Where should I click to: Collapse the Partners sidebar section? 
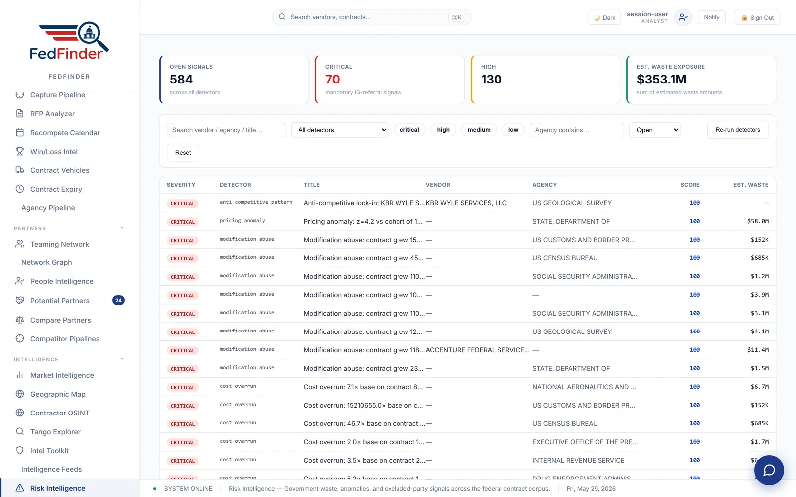[x=122, y=228]
